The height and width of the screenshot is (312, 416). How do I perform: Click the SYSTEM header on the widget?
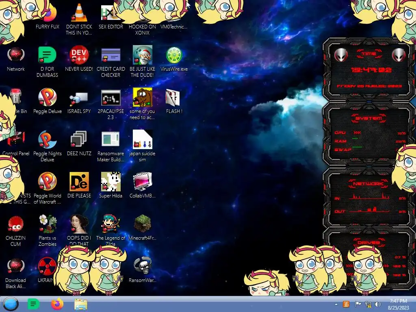click(x=369, y=118)
